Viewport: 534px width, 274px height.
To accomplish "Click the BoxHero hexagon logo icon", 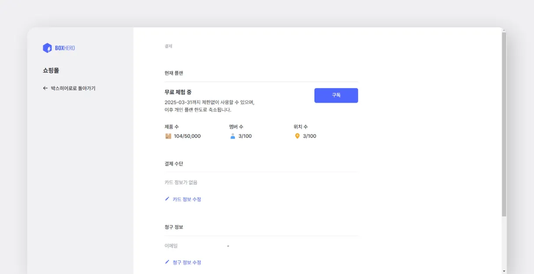I will (47, 48).
